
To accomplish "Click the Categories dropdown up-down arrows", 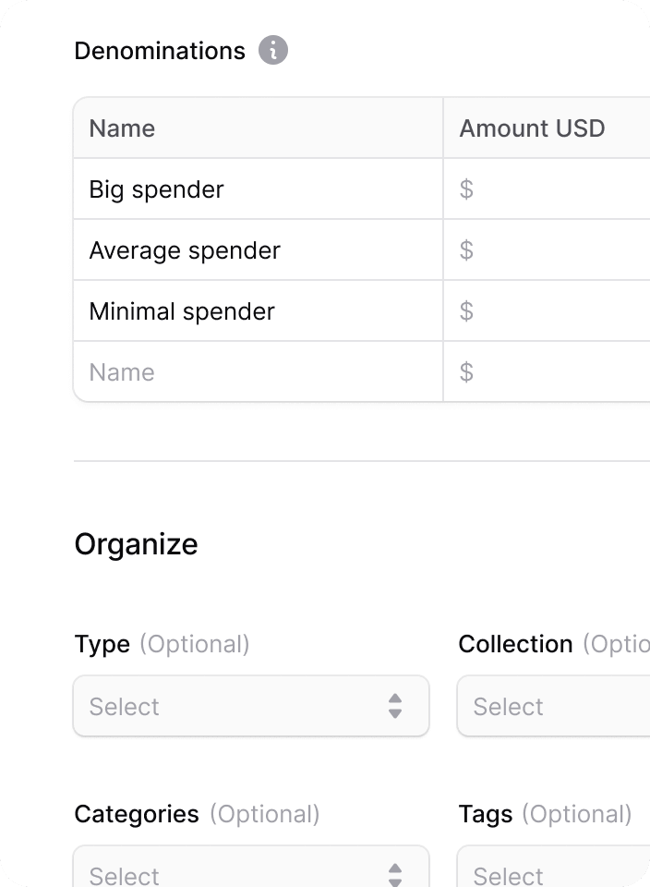I will click(x=395, y=875).
